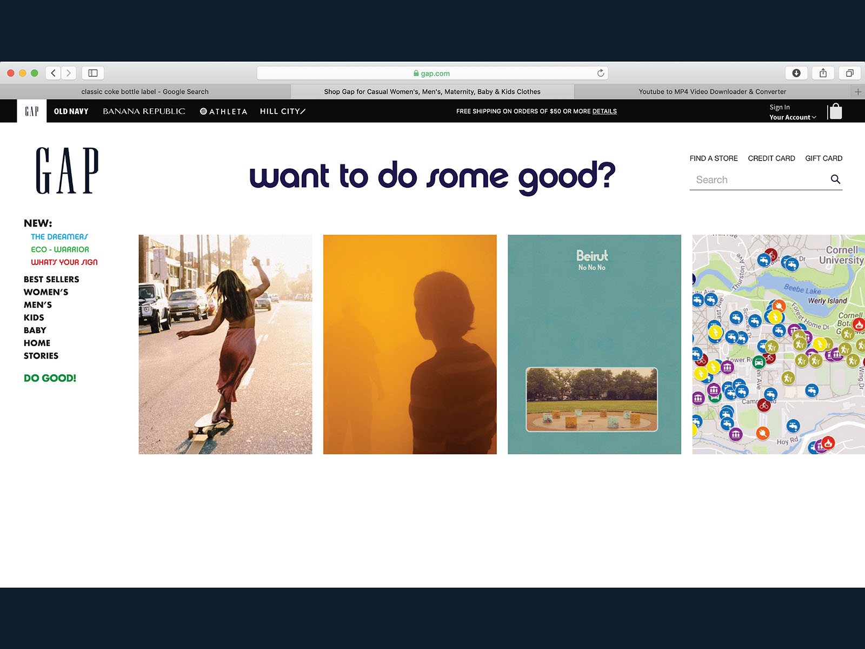The width and height of the screenshot is (865, 649).
Task: Expand the Your Account dropdown
Action: click(793, 117)
